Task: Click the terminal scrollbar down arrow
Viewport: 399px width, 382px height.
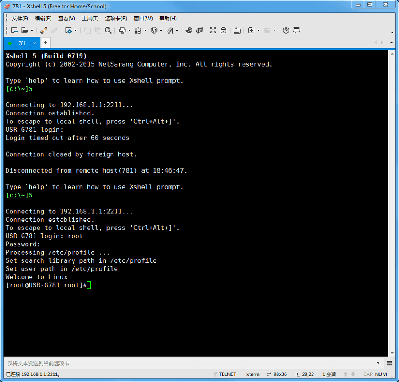Action: tap(392, 353)
